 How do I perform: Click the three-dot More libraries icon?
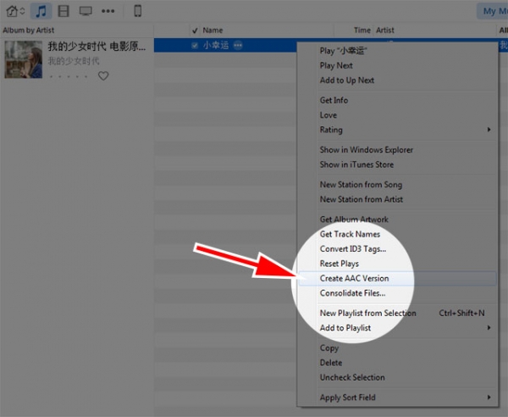click(x=108, y=11)
